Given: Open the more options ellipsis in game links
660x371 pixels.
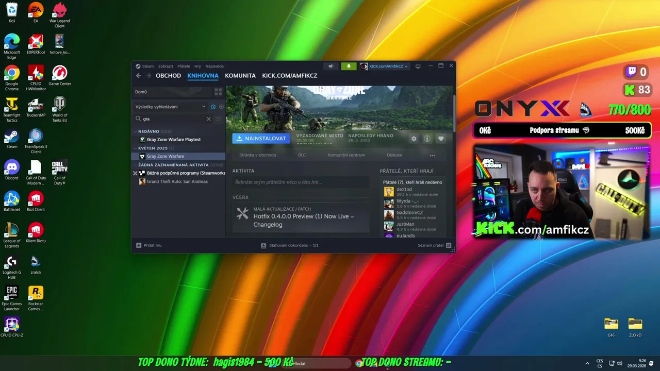Looking at the screenshot, I should click(432, 155).
